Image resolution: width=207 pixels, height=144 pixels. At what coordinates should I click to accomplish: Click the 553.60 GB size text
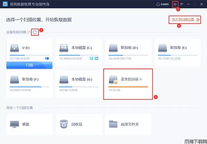(x=114, y=90)
